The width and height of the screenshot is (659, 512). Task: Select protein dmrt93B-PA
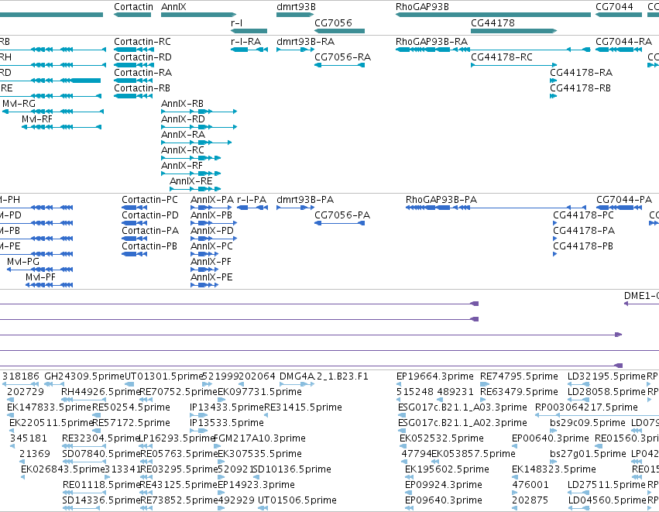(x=304, y=200)
